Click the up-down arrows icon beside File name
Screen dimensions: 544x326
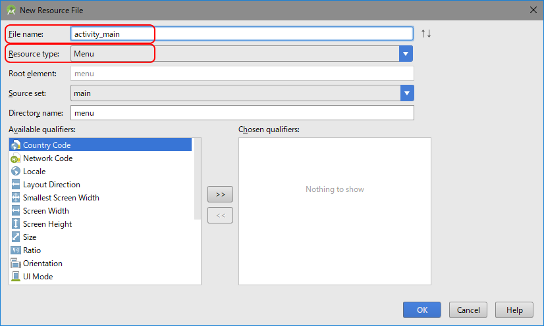(426, 34)
